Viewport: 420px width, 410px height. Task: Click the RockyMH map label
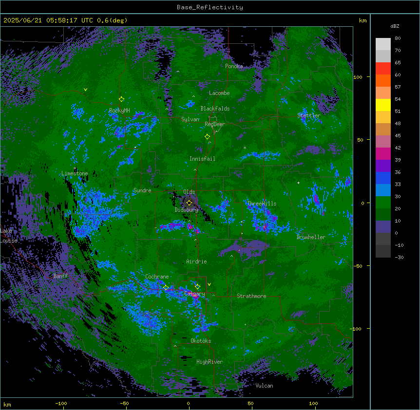pos(119,111)
